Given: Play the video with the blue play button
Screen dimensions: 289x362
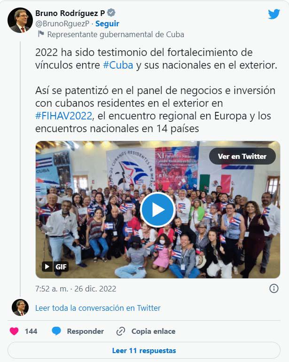Looking at the screenshot, I should (x=158, y=210).
